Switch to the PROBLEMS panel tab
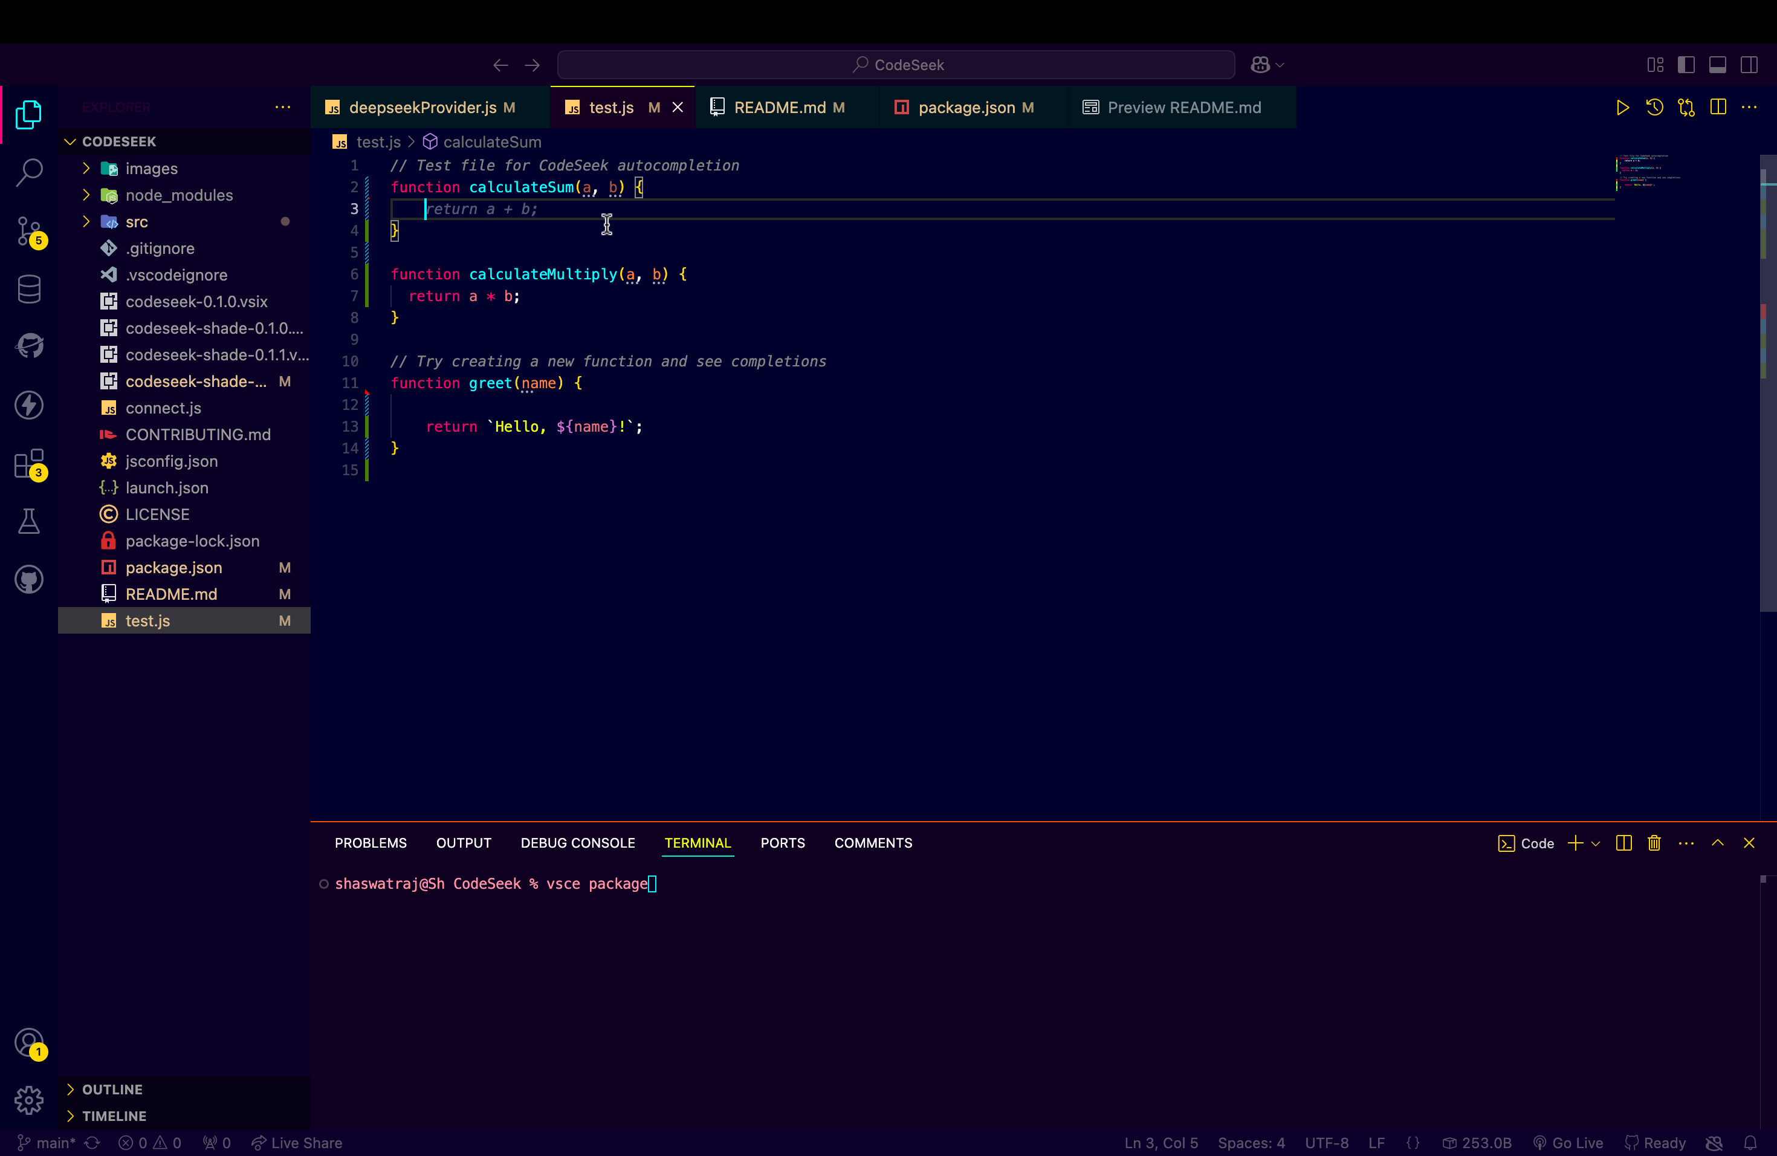1777x1156 pixels. click(371, 843)
